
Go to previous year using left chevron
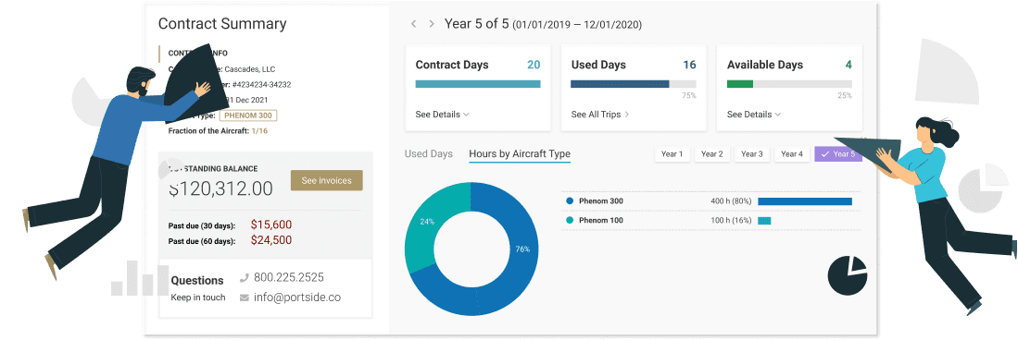[413, 24]
